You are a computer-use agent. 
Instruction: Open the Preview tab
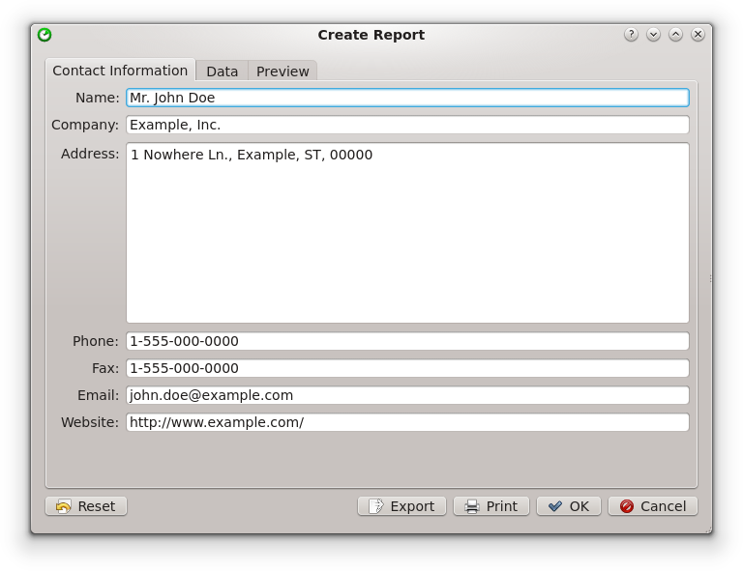pyautogui.click(x=282, y=71)
